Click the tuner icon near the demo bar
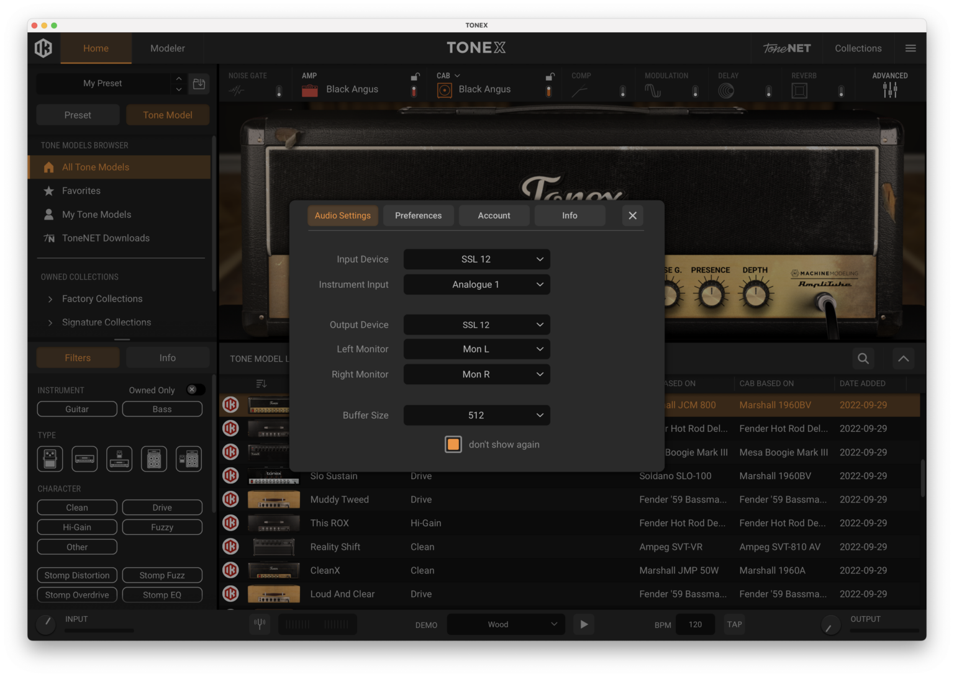Screen dimensions: 954x677 point(260,624)
